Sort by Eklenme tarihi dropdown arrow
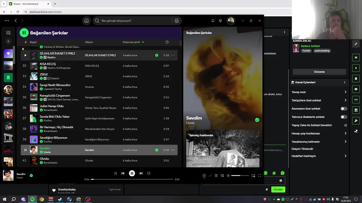 [143, 42]
